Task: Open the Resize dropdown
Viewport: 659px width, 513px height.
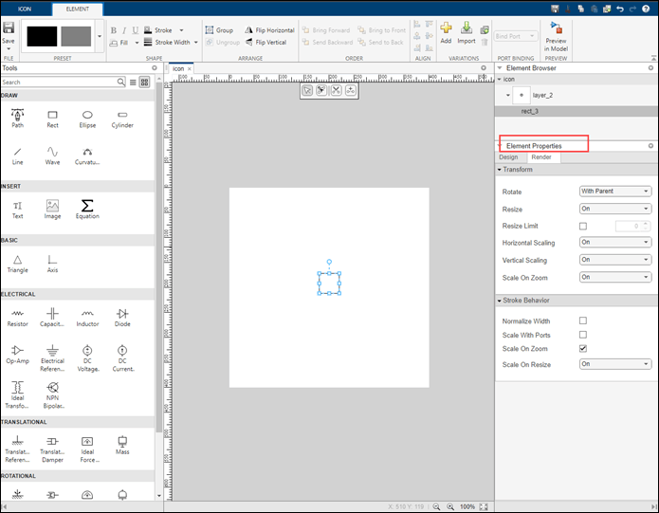Action: [615, 209]
